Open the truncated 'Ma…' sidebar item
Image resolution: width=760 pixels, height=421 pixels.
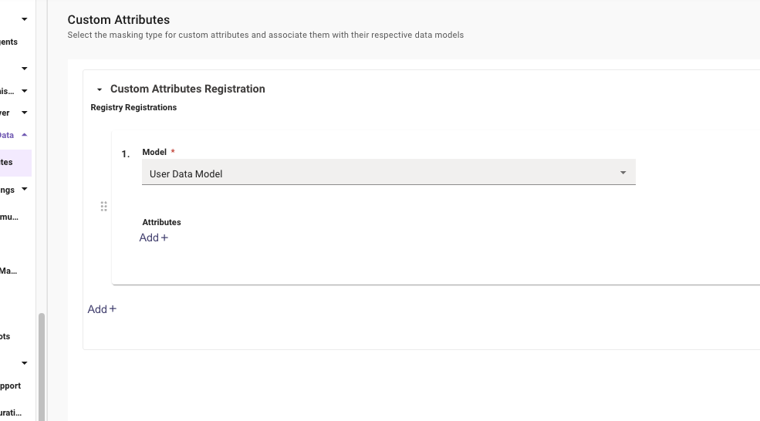coord(9,271)
